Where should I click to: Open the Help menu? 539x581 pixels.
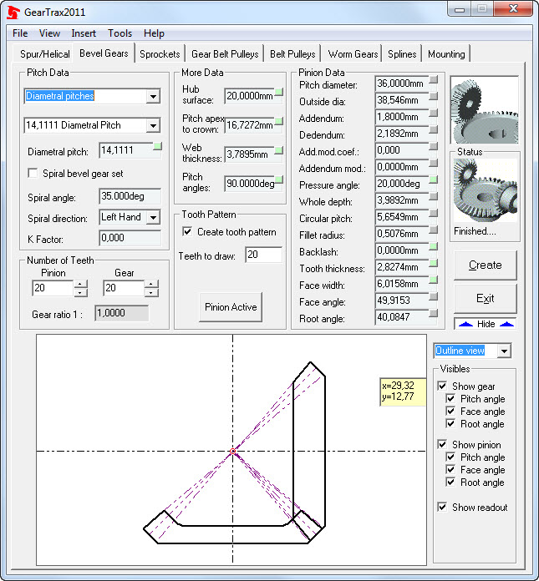click(154, 33)
